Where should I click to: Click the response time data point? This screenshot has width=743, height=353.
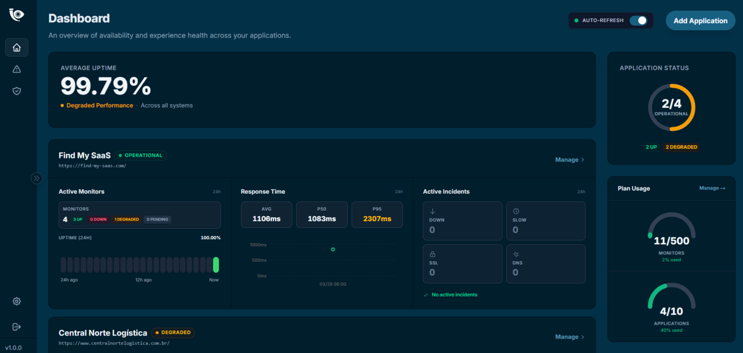[333, 249]
